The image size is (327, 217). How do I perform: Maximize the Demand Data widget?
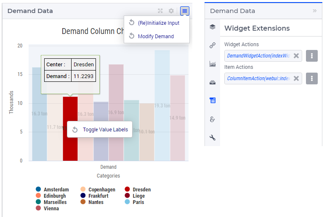[160, 11]
